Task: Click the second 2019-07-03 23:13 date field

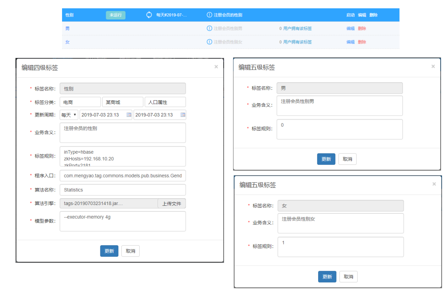Action: click(x=160, y=115)
